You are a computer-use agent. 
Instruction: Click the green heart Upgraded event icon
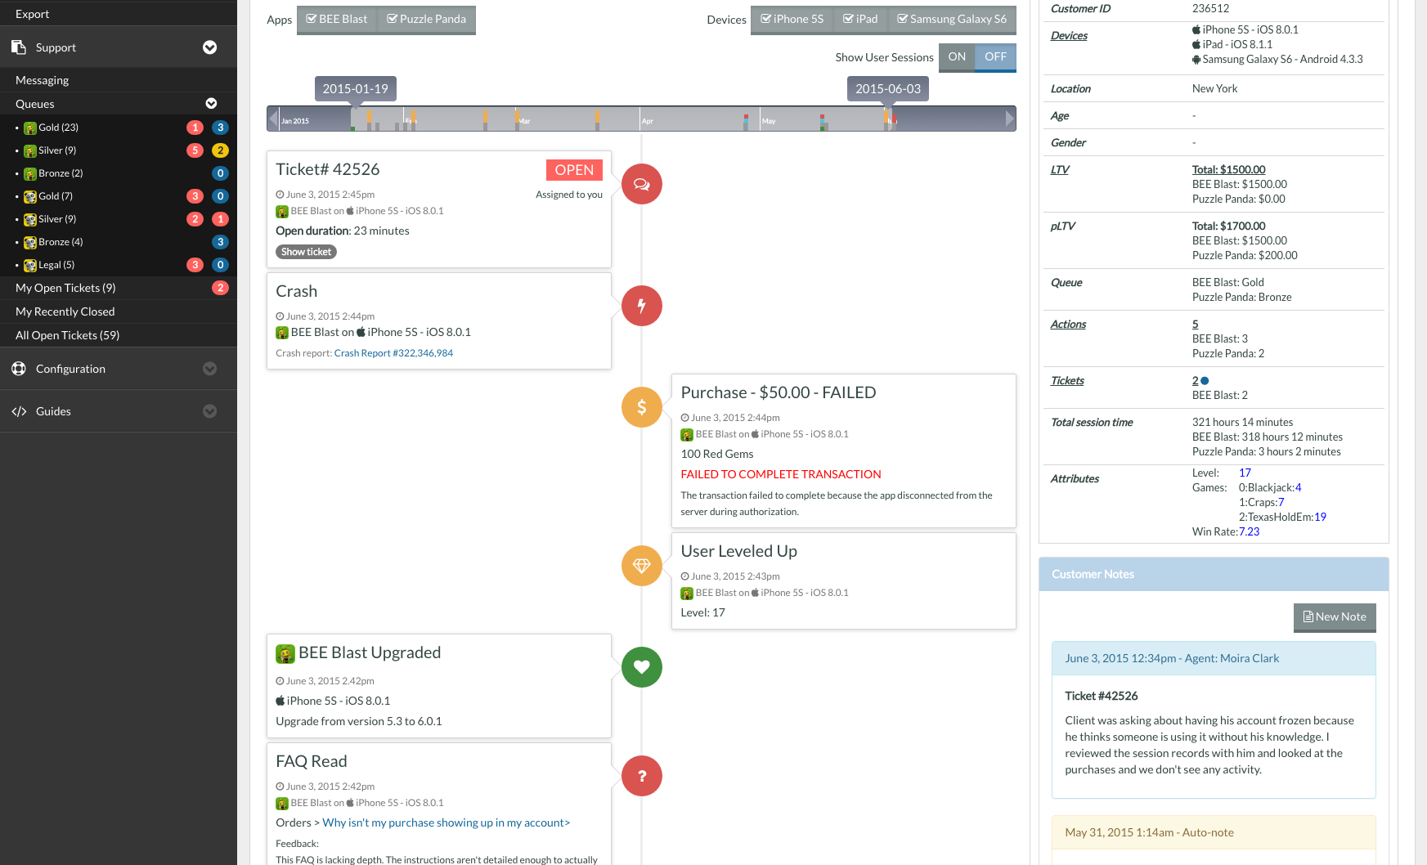click(642, 667)
